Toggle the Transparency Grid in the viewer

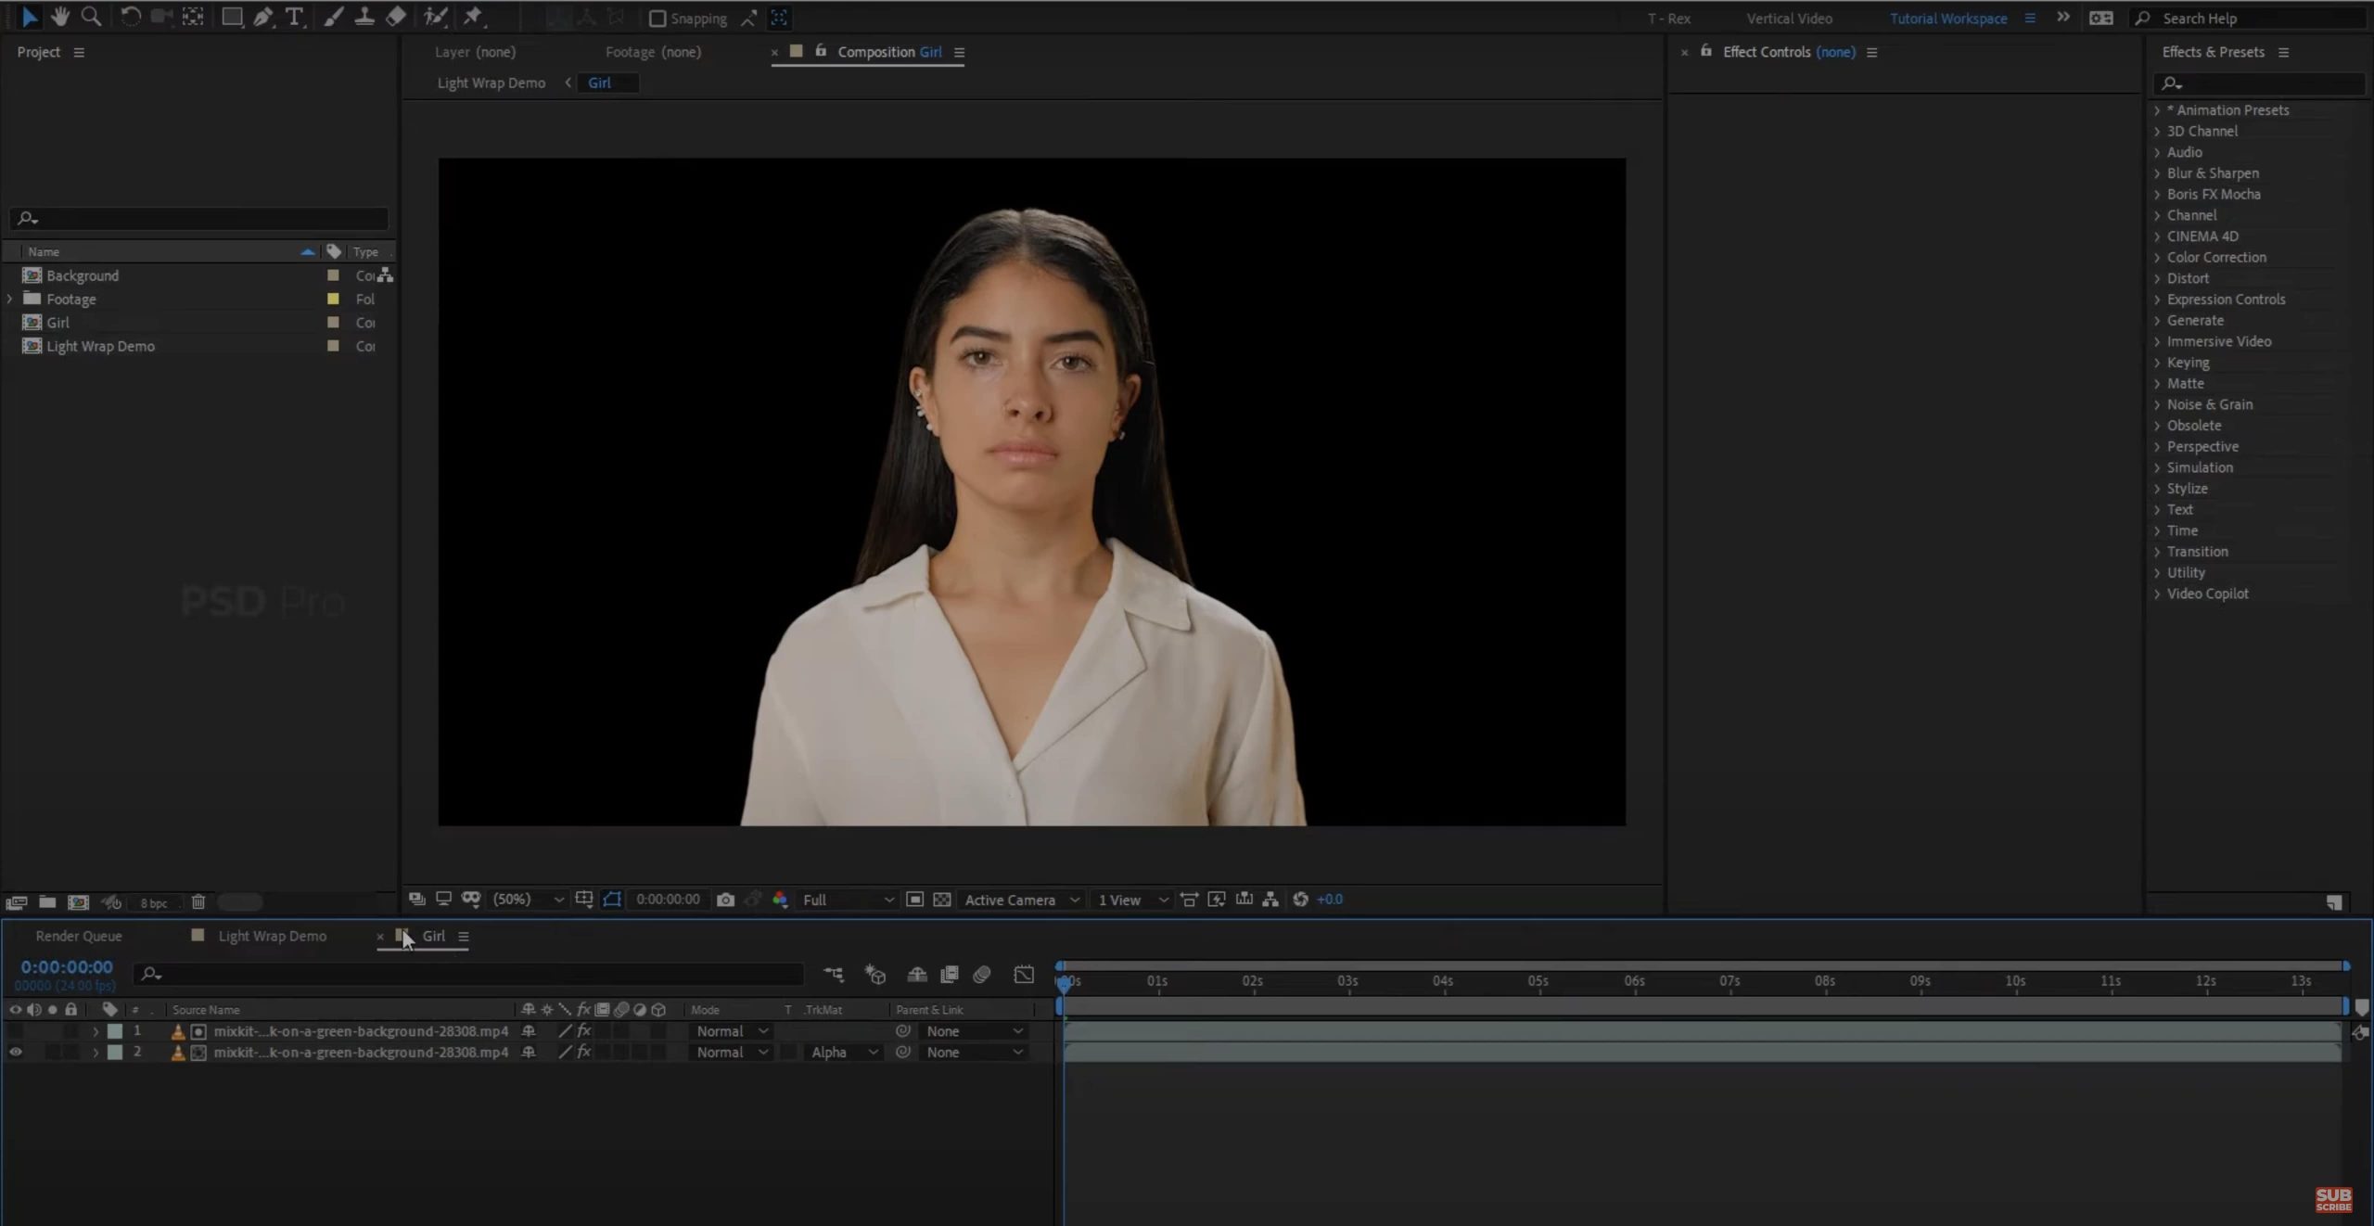click(x=943, y=899)
